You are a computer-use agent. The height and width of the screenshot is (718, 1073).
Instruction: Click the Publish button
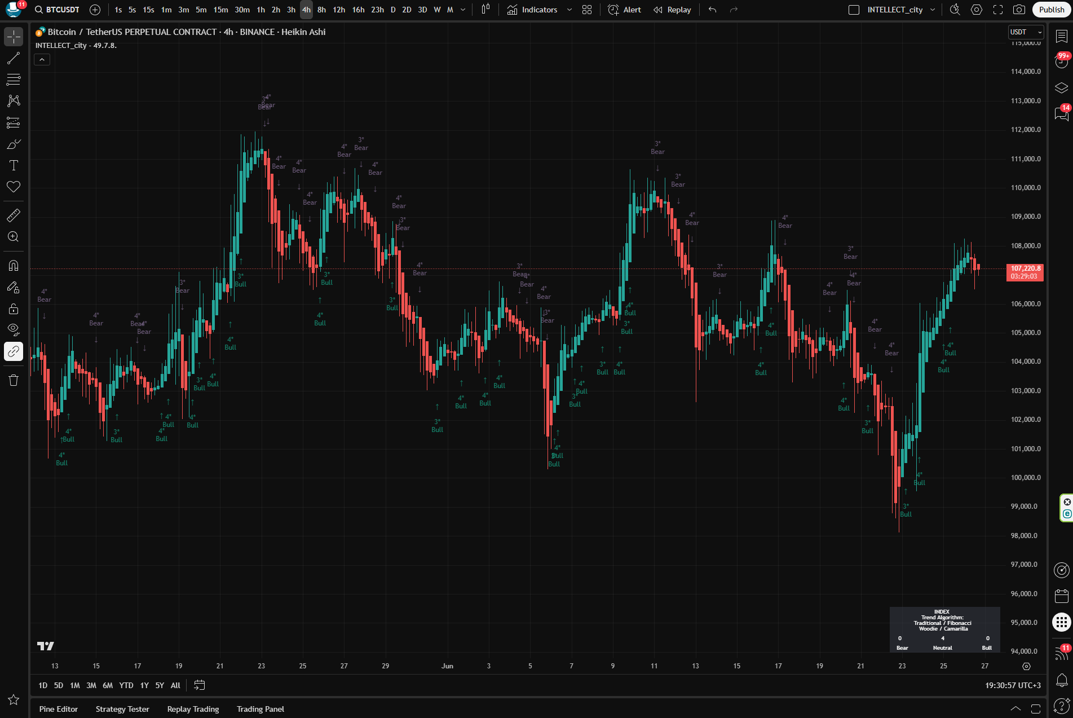pyautogui.click(x=1051, y=10)
